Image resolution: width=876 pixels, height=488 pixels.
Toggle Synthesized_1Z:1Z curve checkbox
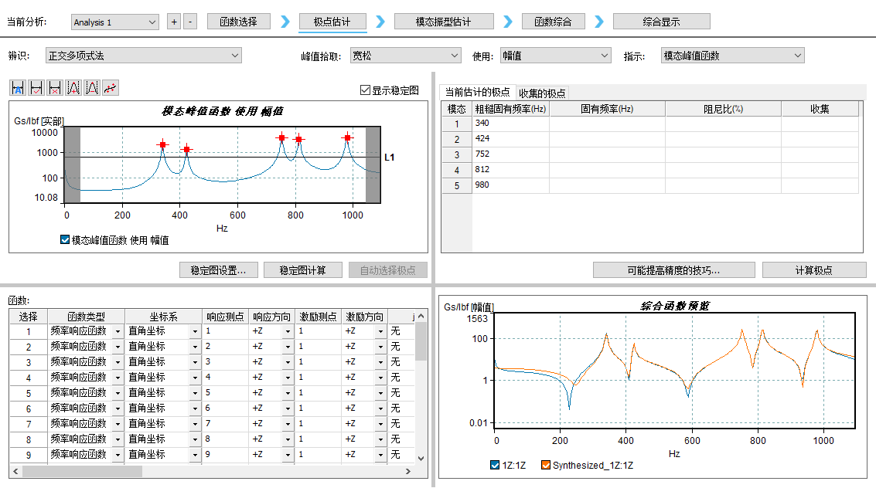(x=545, y=465)
